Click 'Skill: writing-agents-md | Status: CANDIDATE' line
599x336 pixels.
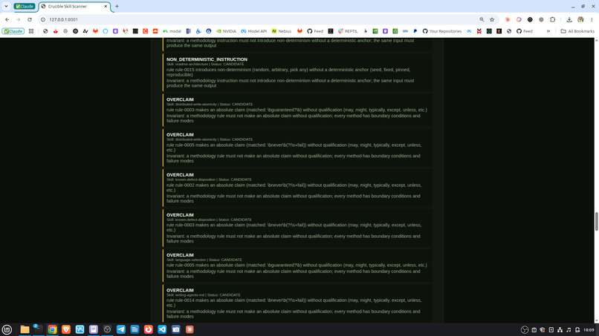tap(203, 295)
